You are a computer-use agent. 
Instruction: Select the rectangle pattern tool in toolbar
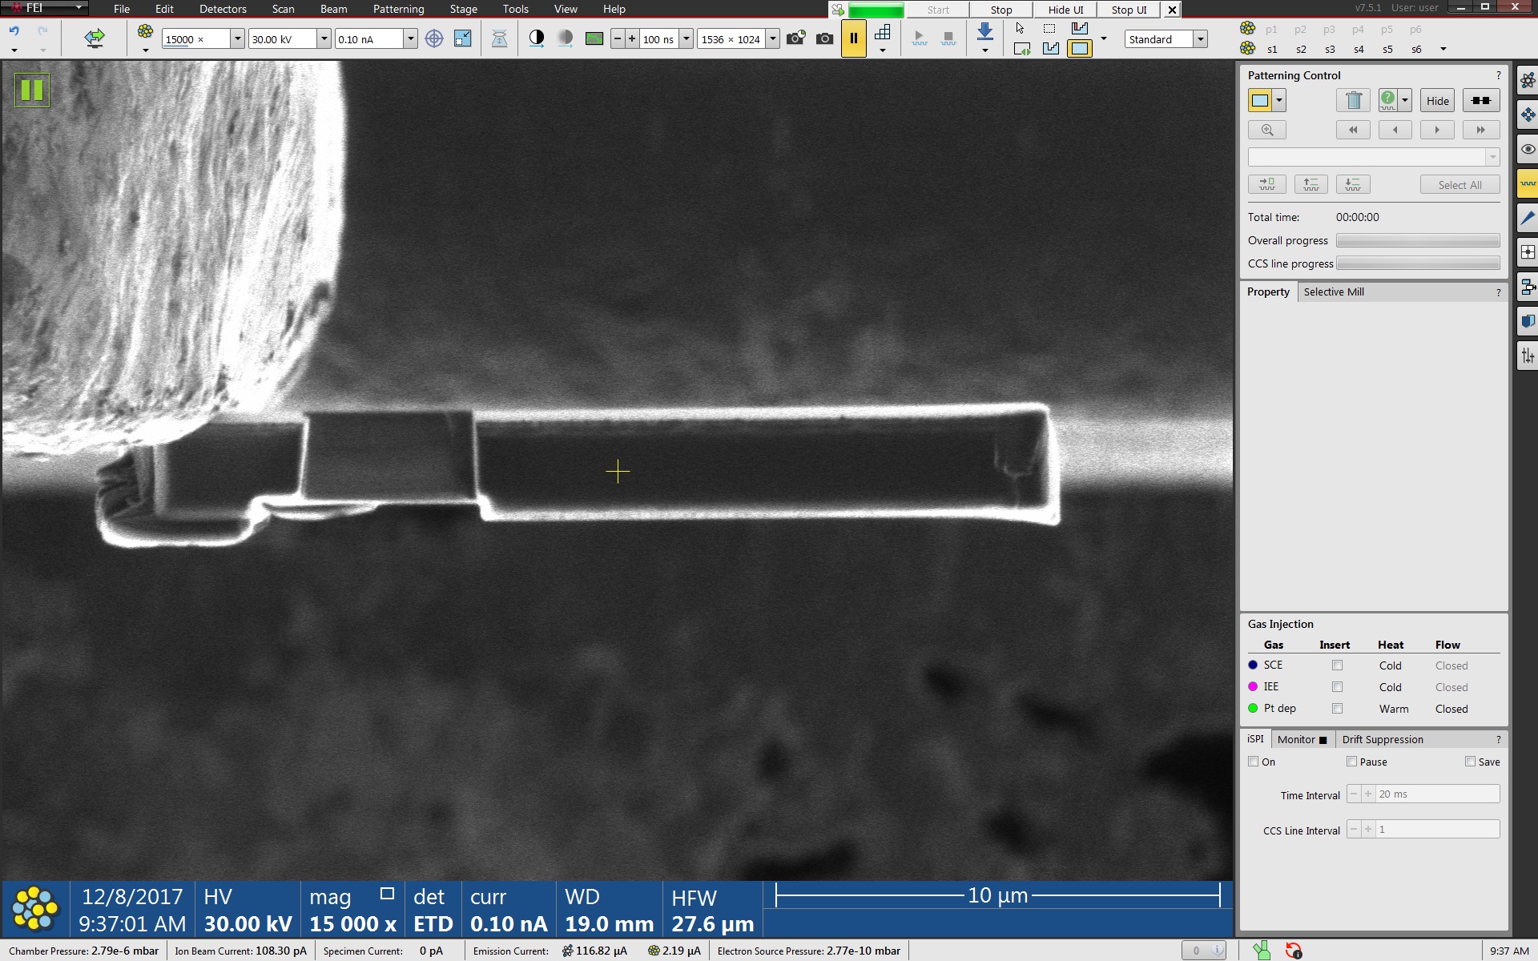(1079, 49)
